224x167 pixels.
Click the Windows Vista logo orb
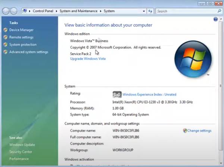[193, 59]
